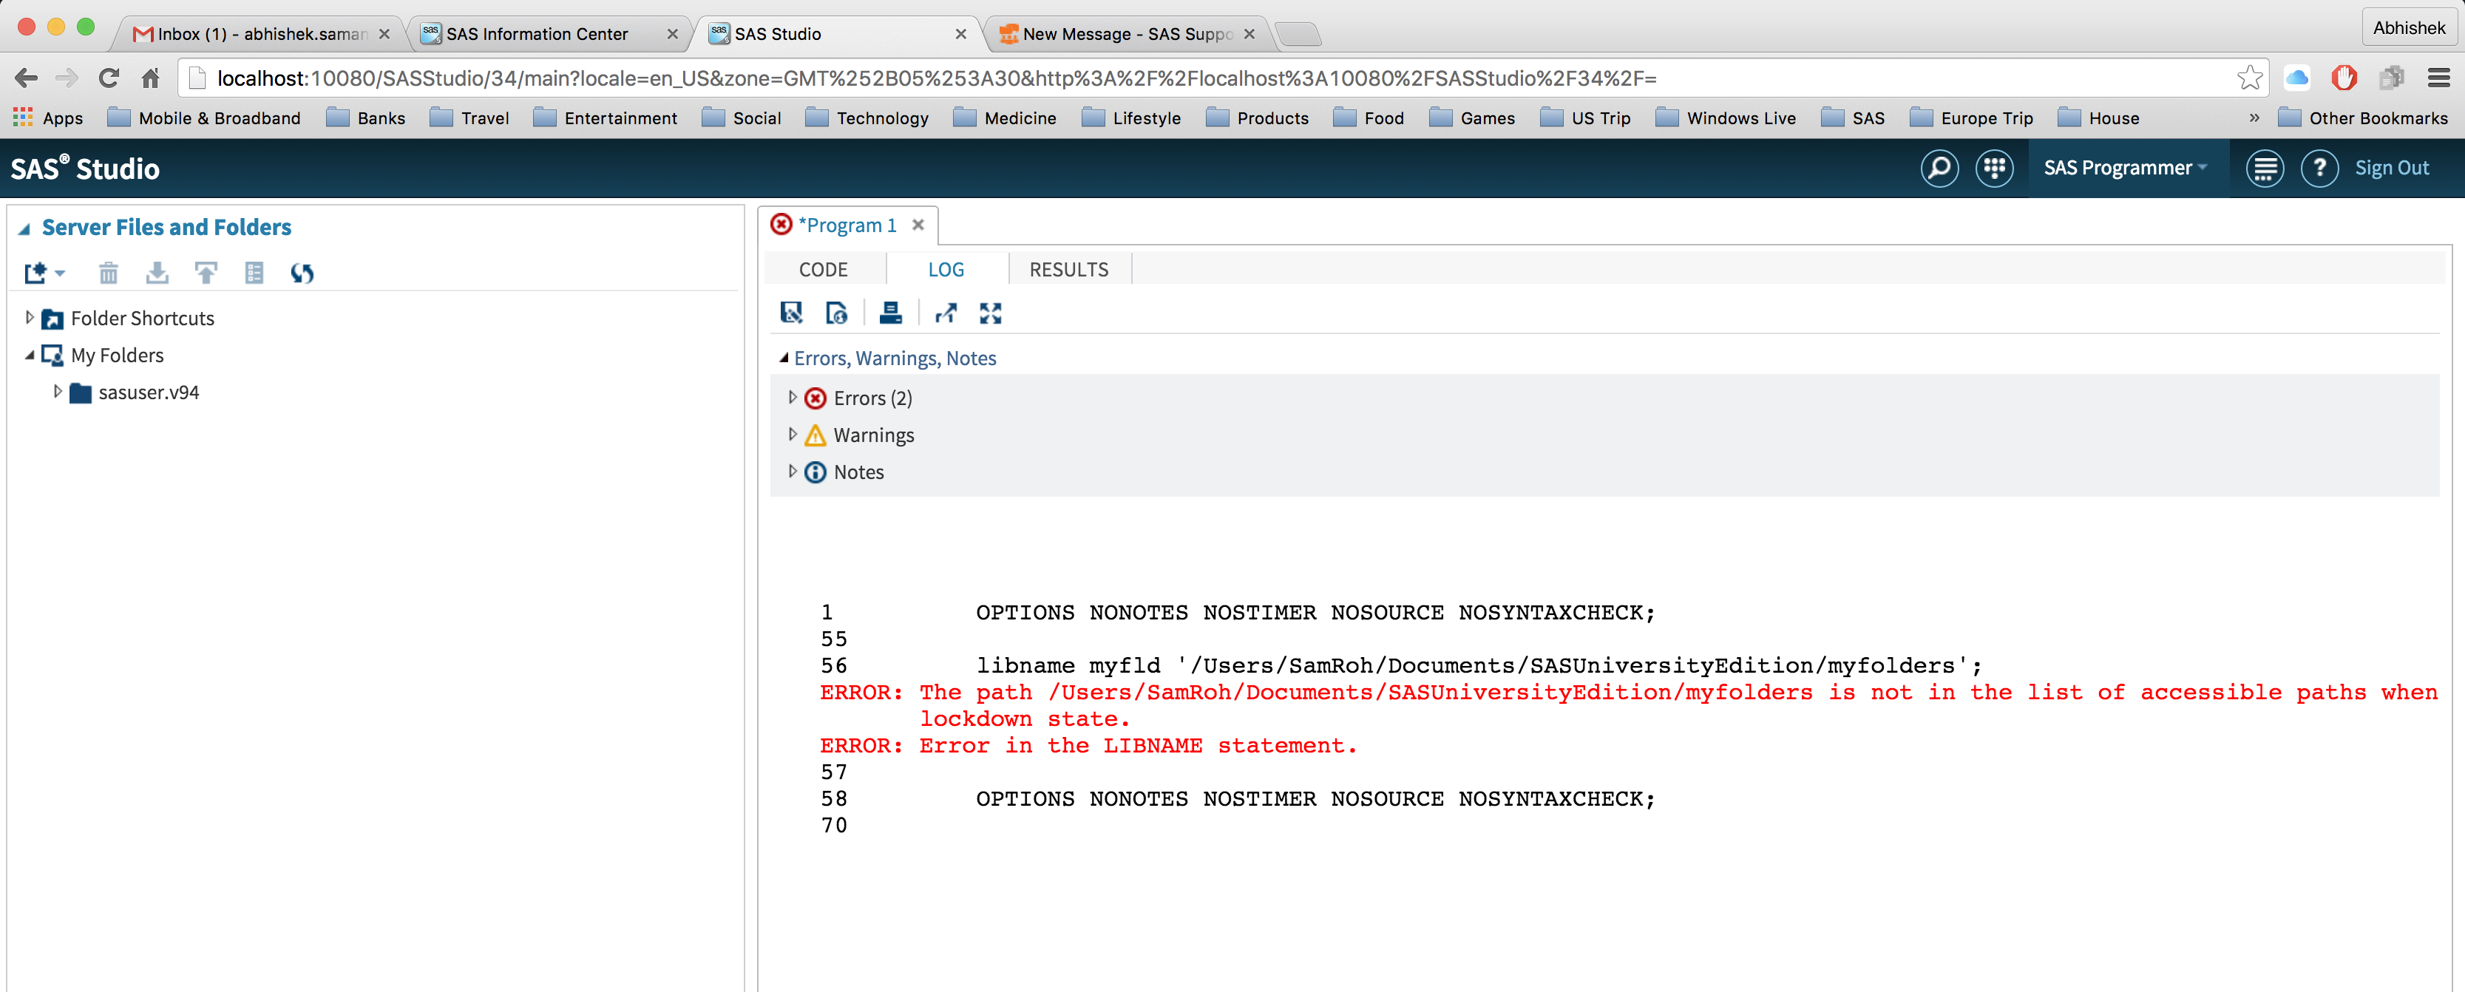Download a file from the server
Image resolution: width=2465 pixels, height=992 pixels.
[157, 273]
